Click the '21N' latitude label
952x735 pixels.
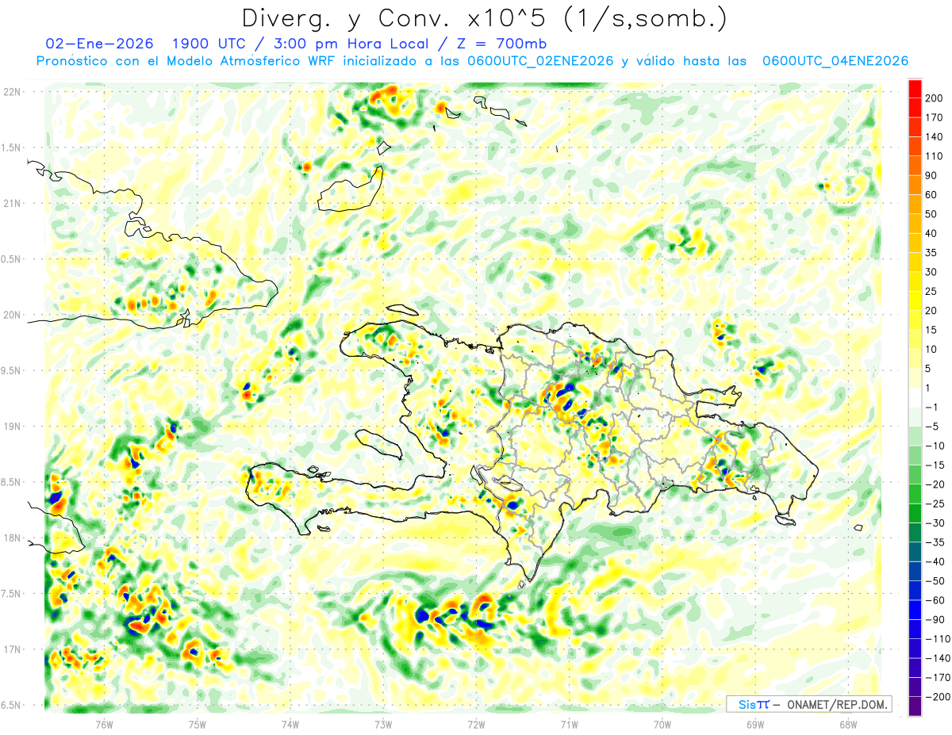click(12, 203)
